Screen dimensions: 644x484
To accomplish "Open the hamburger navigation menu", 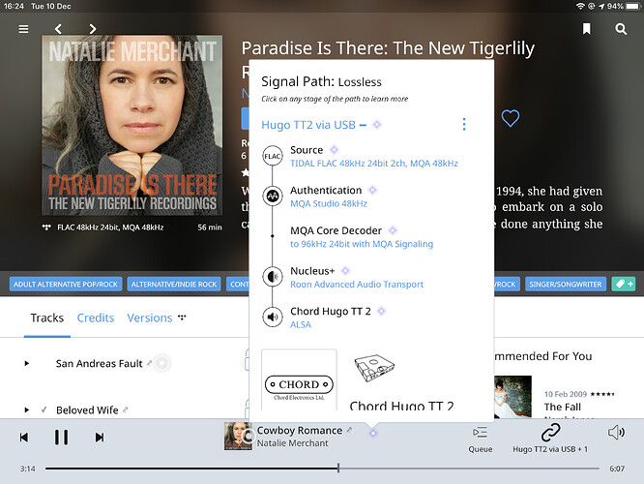I will [x=23, y=29].
